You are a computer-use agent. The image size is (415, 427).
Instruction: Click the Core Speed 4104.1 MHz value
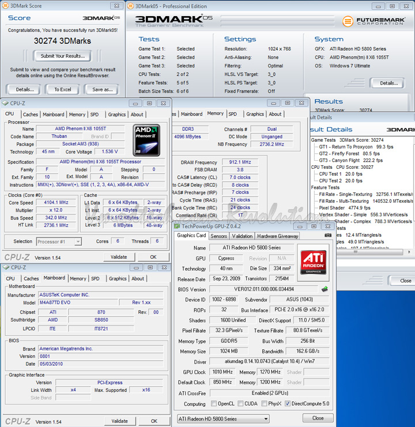point(56,202)
